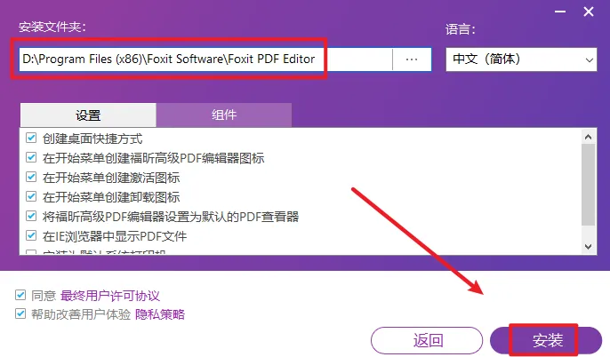Minimize the installer window
Image resolution: width=610 pixels, height=357 pixels.
tap(560, 12)
